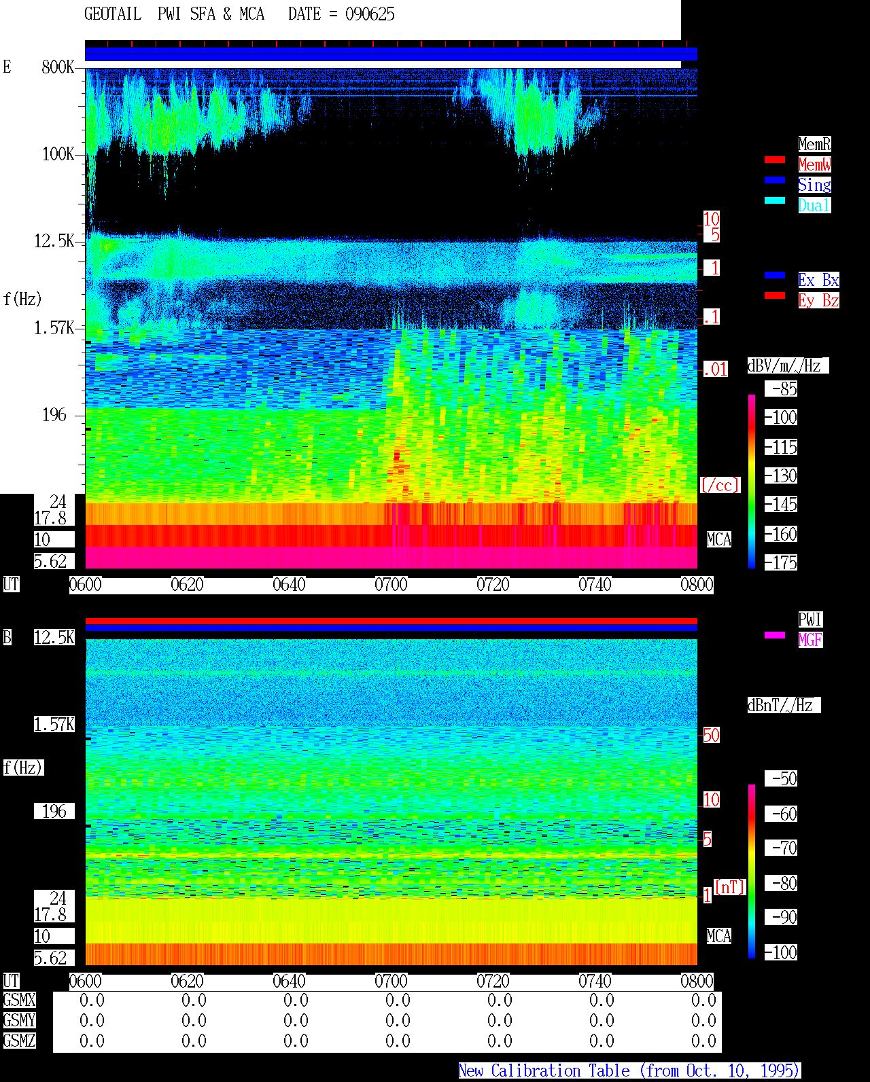Click the blue mode bar above E spectrogram
This screenshot has width=870, height=1082.
[391, 54]
